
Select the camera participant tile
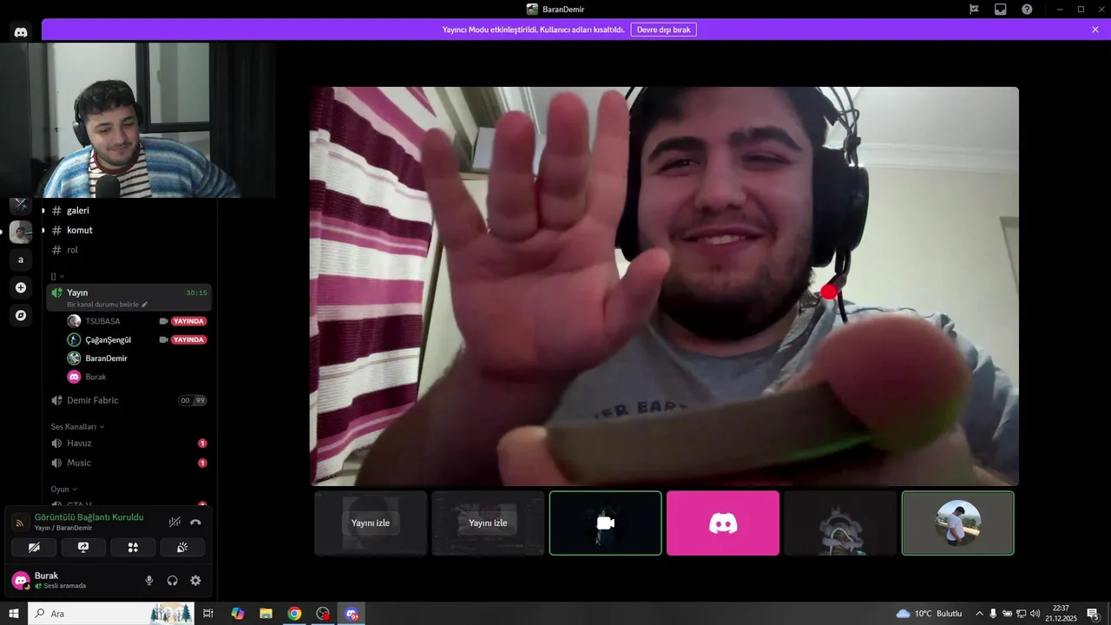(606, 523)
